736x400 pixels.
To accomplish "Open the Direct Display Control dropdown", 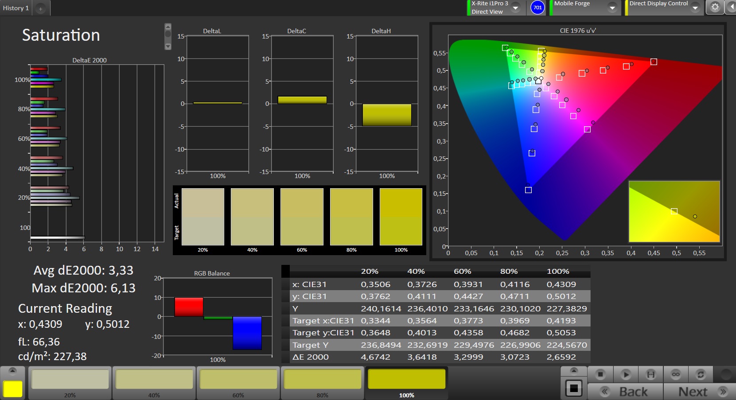I will (x=695, y=8).
